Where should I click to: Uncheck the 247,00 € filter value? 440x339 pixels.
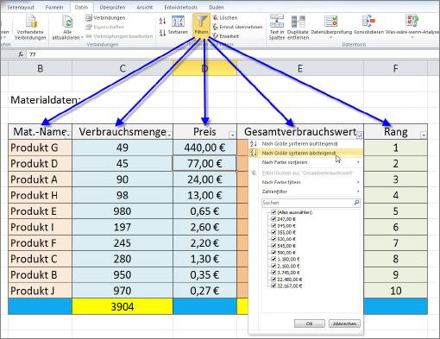(x=273, y=219)
